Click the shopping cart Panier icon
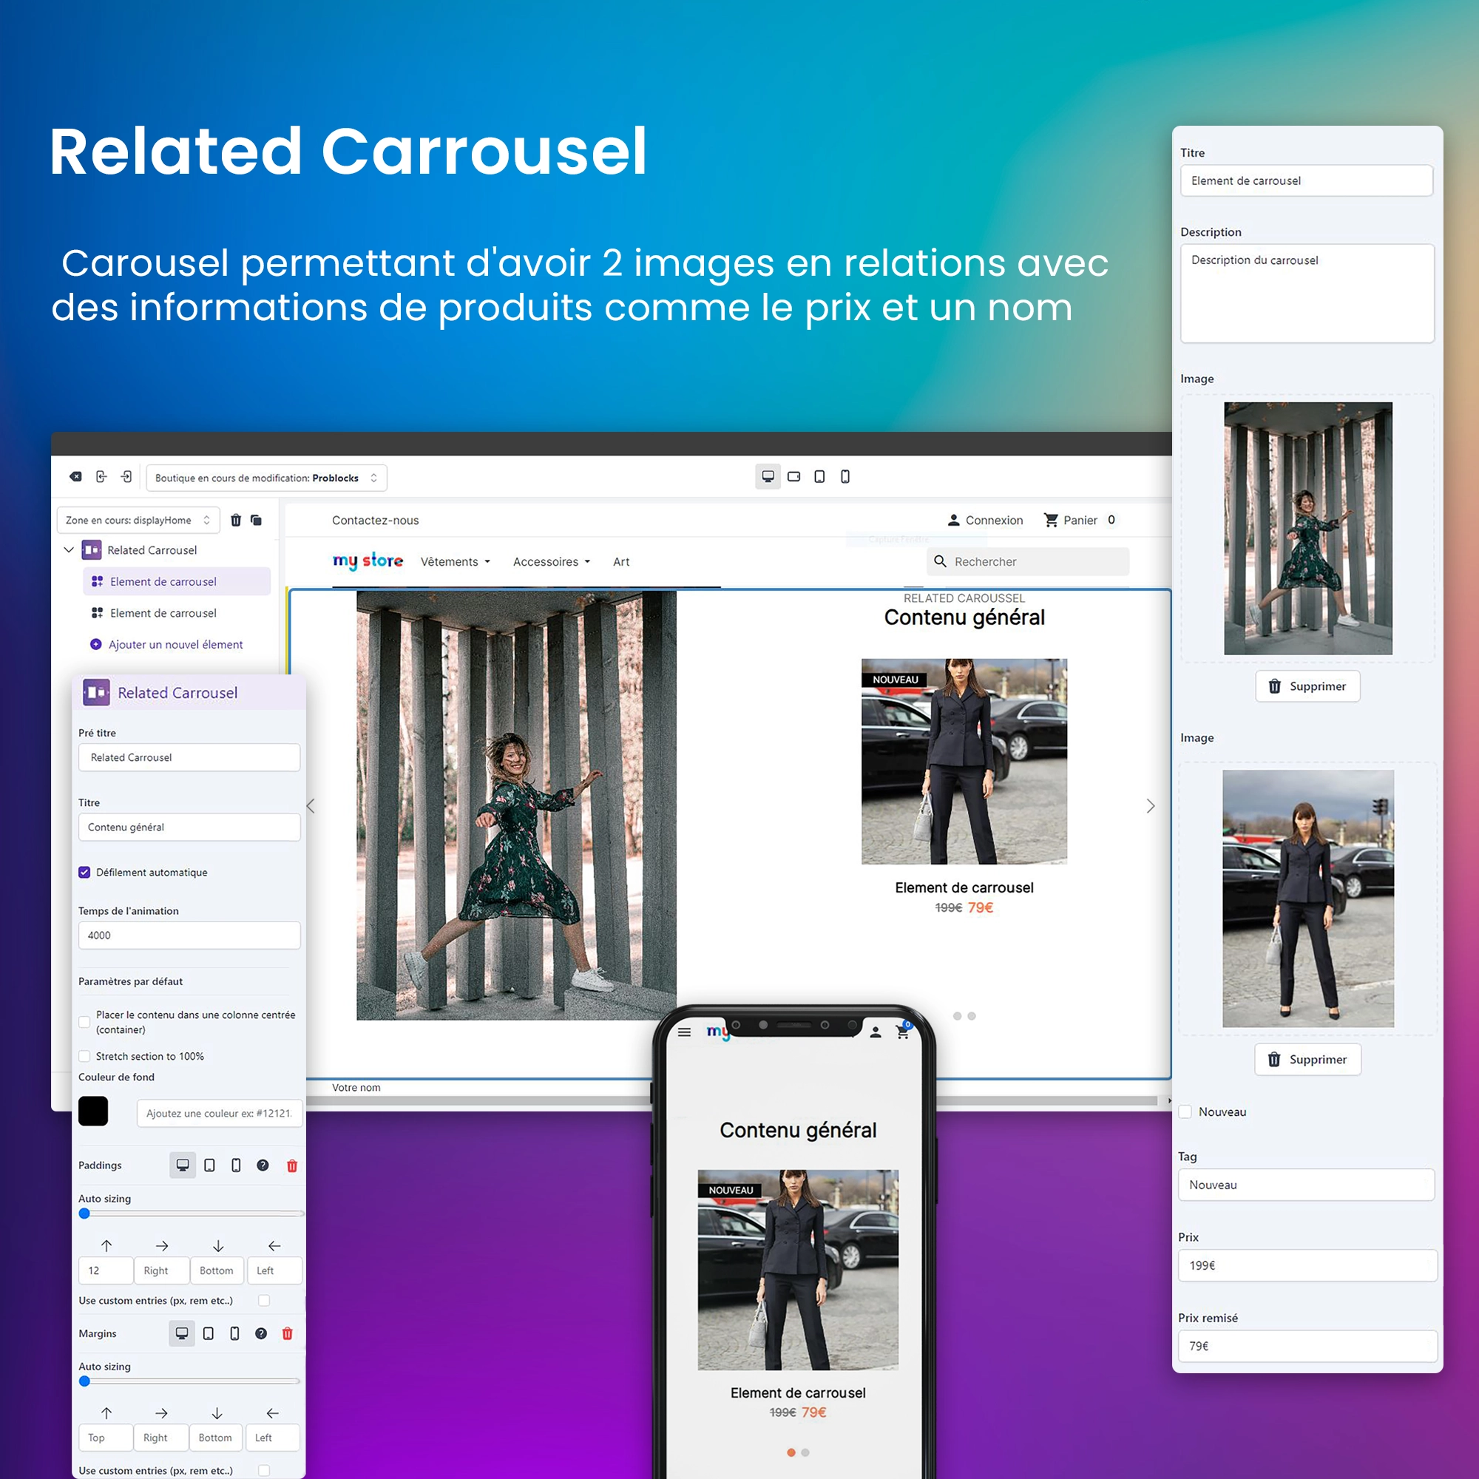 [1051, 520]
